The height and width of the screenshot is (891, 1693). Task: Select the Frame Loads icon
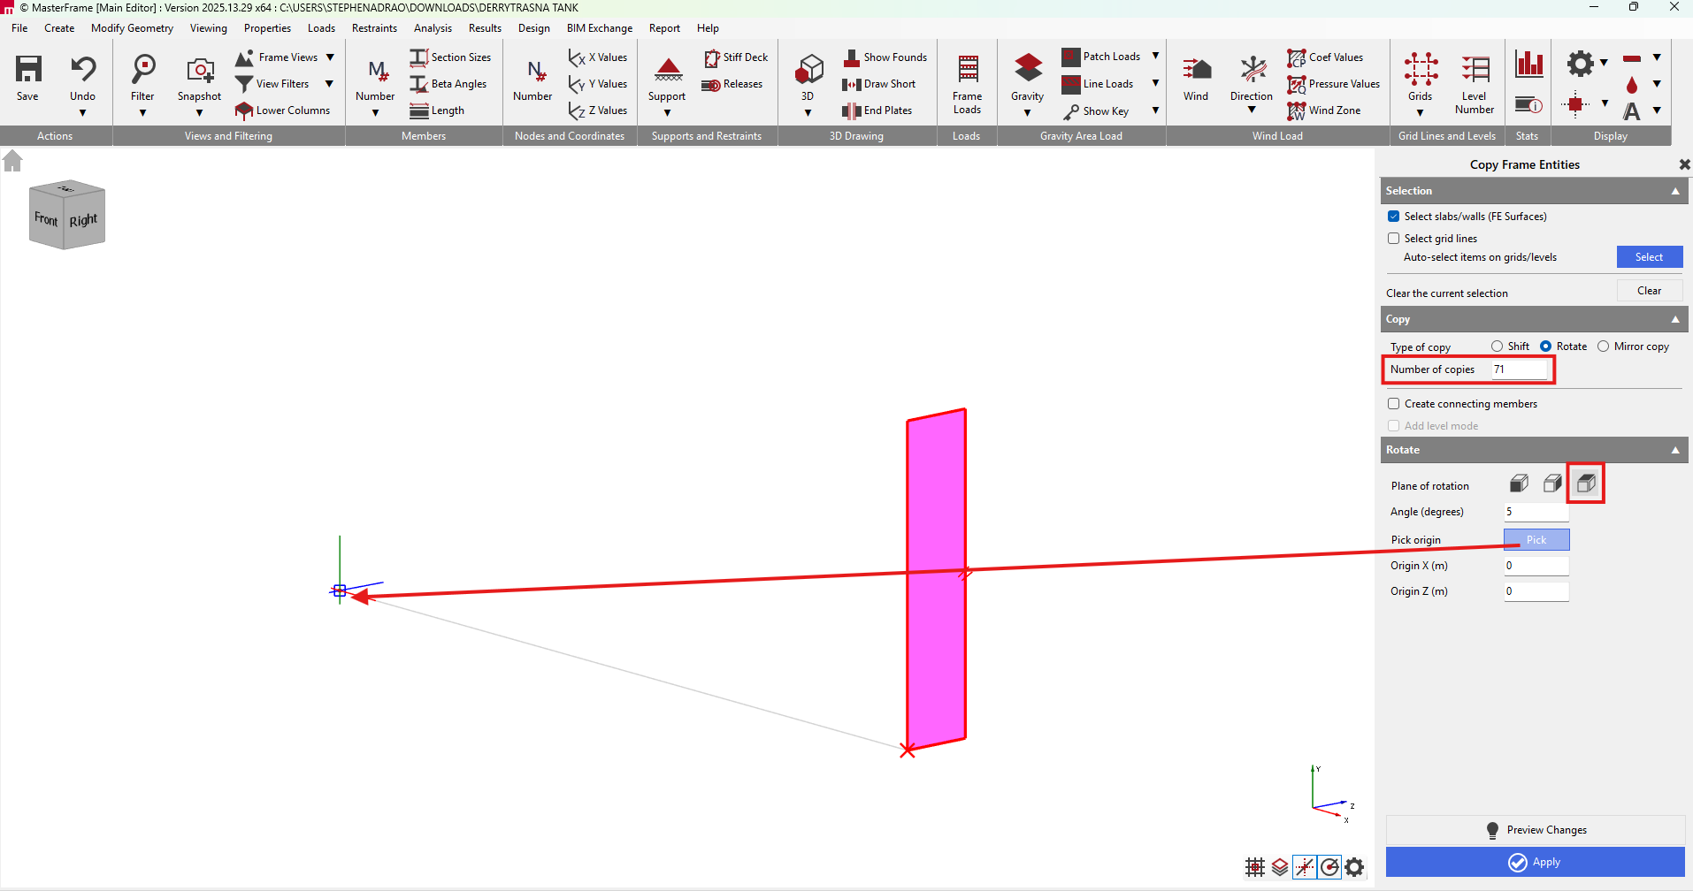[x=967, y=70]
